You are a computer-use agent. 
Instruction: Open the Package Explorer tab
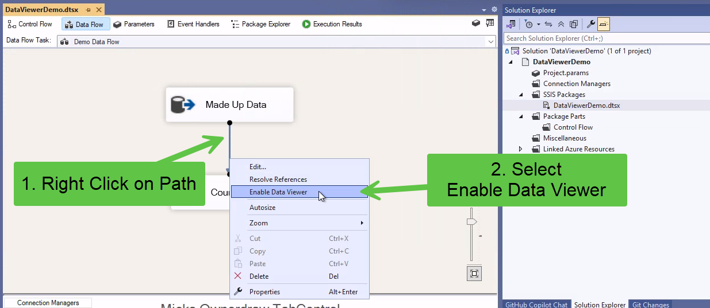[261, 24]
